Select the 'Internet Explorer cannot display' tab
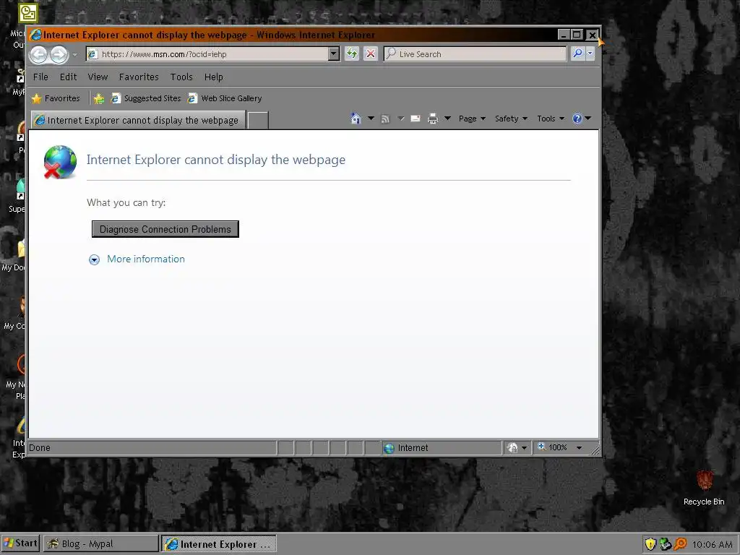The width and height of the screenshot is (740, 555). click(138, 120)
